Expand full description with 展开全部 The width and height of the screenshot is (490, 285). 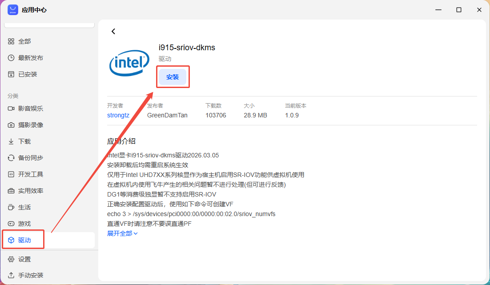click(x=122, y=233)
